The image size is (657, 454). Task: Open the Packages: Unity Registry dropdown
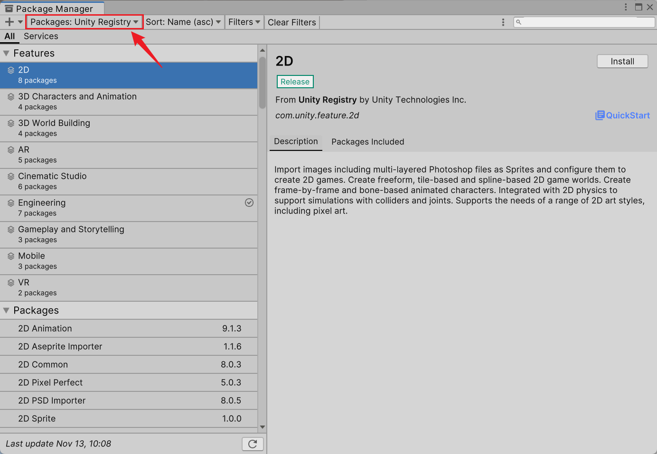(84, 22)
